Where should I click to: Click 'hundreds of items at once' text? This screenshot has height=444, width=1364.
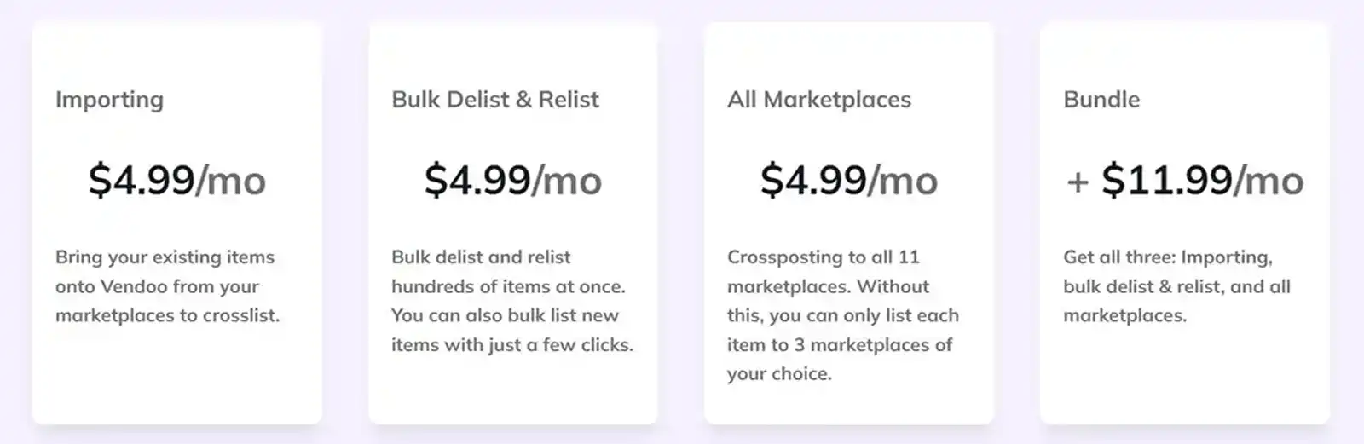point(508,287)
